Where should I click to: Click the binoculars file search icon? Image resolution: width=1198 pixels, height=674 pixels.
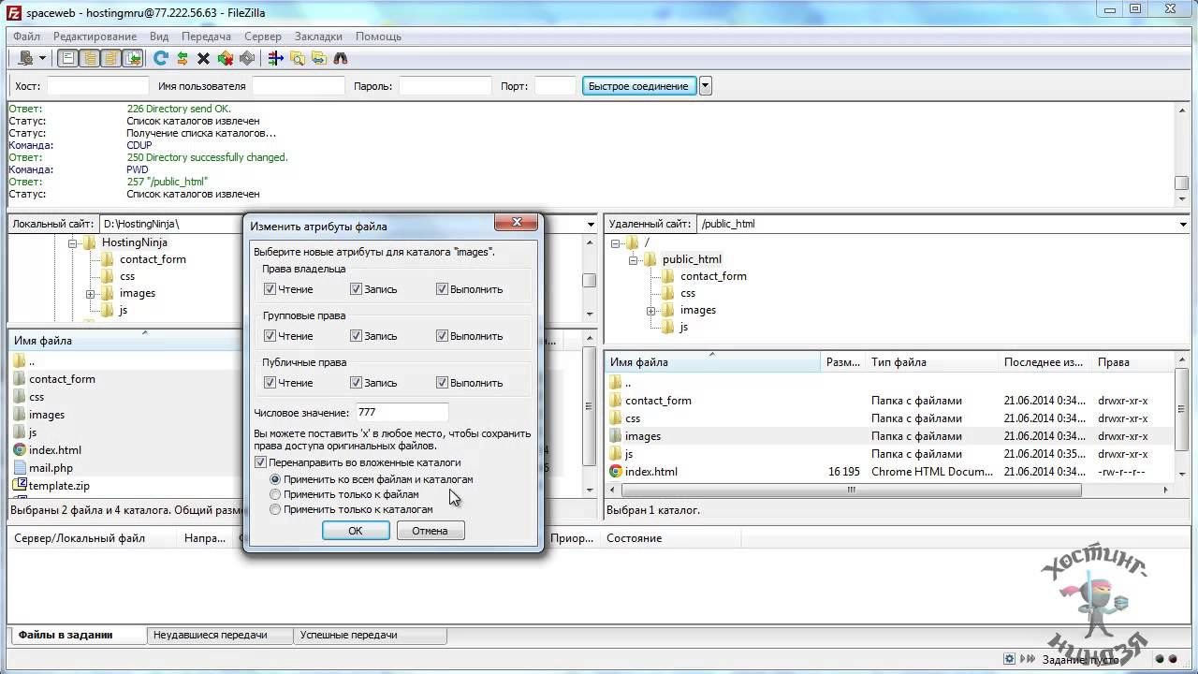(341, 58)
